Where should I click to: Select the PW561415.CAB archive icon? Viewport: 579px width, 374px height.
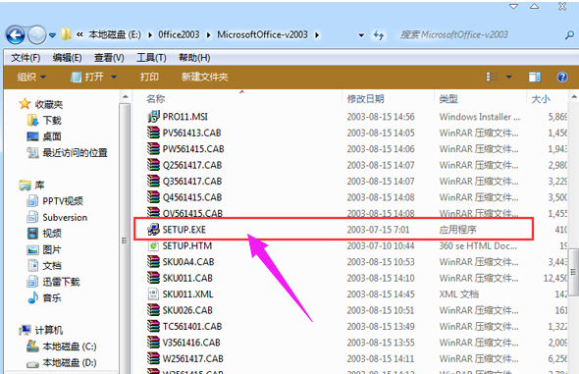click(153, 149)
